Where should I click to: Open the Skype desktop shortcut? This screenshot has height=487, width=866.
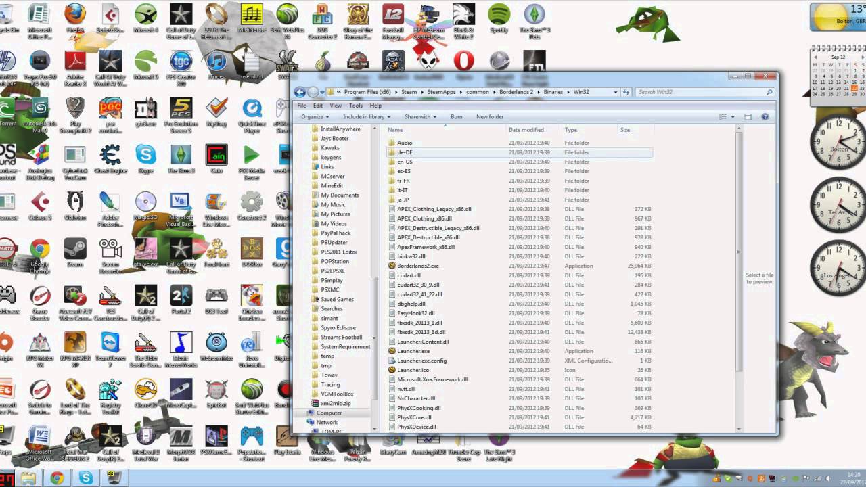[x=145, y=160]
